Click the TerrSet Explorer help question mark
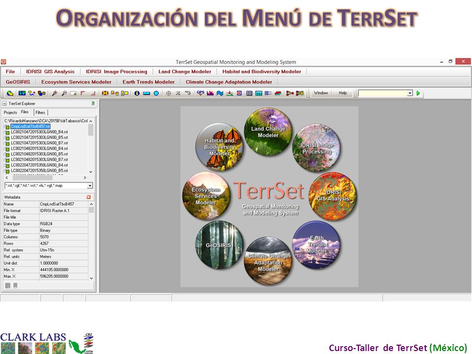 tap(93, 103)
